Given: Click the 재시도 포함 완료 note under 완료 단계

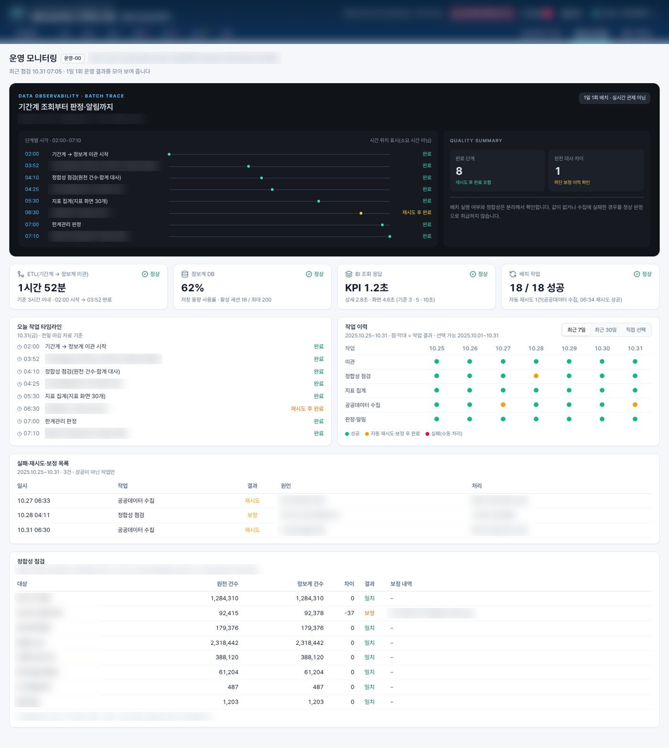Looking at the screenshot, I should [x=473, y=183].
